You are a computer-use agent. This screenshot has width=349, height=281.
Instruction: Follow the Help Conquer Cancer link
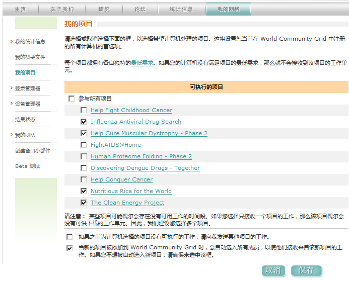click(x=121, y=179)
